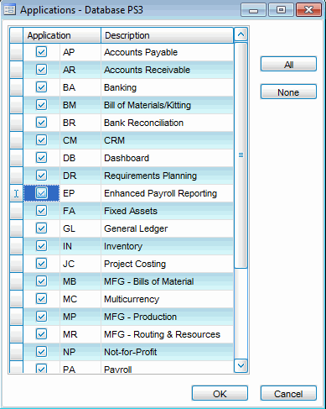Click the 'CRM' description cell
This screenshot has height=409, width=326.
point(167,140)
